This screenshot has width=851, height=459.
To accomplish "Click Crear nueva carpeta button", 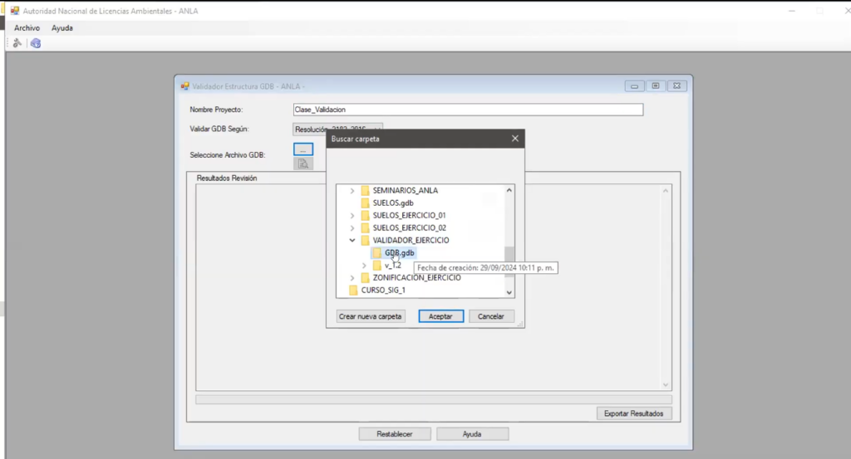I will point(371,316).
